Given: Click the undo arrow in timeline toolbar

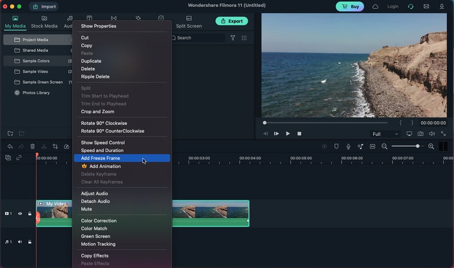Looking at the screenshot, I should coord(10,146).
